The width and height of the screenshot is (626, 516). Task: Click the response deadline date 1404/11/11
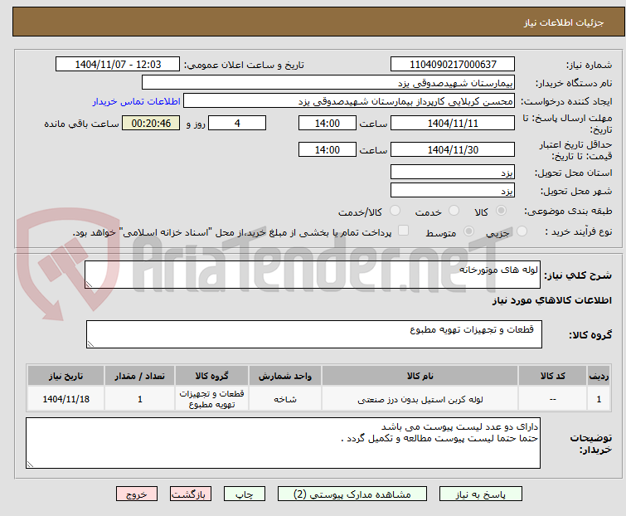click(453, 123)
